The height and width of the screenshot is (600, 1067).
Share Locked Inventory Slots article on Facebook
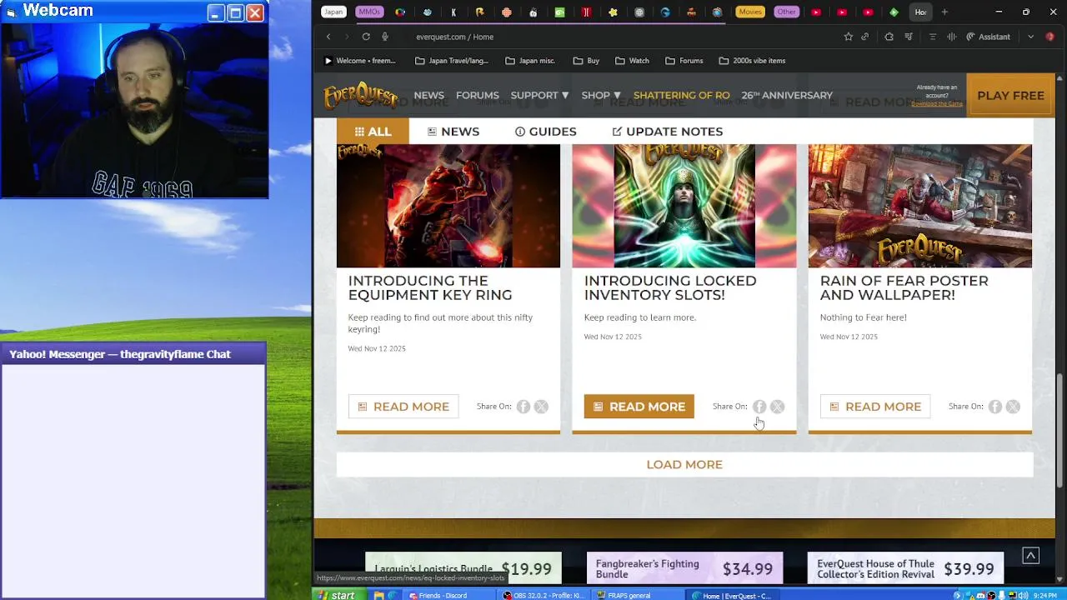coord(759,407)
